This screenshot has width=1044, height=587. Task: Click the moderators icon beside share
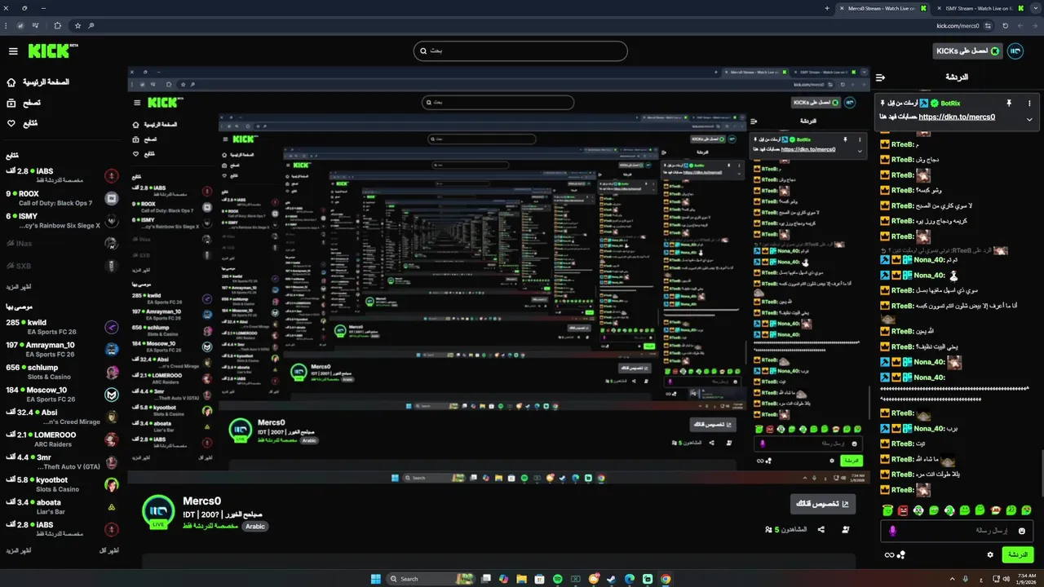click(845, 529)
